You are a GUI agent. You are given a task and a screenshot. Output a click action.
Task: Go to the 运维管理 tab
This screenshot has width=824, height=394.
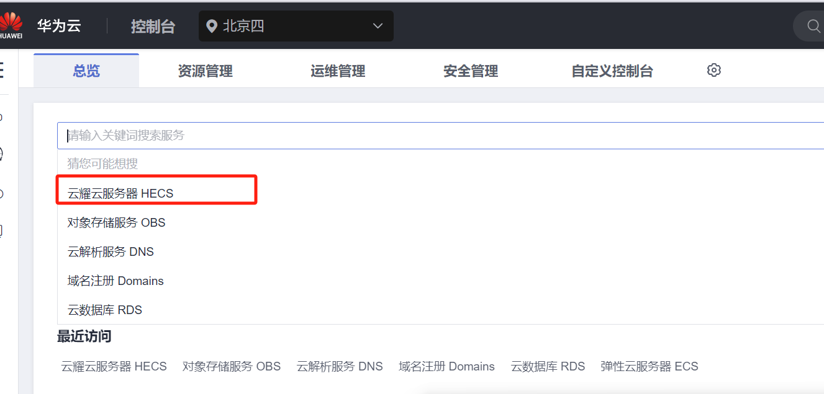tap(338, 71)
